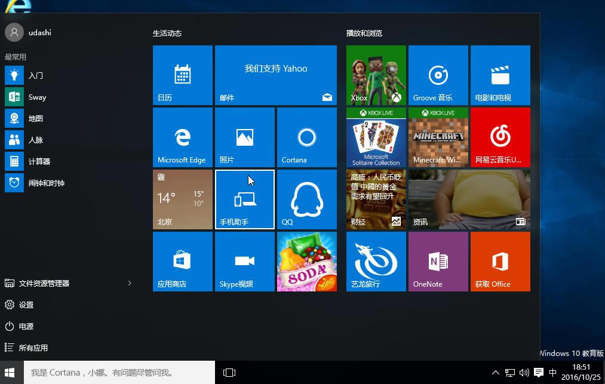The height and width of the screenshot is (384, 605).
Task: Open 闹钟和时钟 from the most used list
Action: click(69, 183)
